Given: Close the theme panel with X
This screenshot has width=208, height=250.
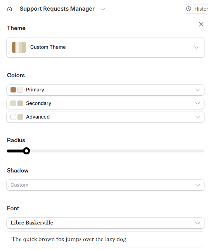Looking at the screenshot, I should click(x=201, y=24).
